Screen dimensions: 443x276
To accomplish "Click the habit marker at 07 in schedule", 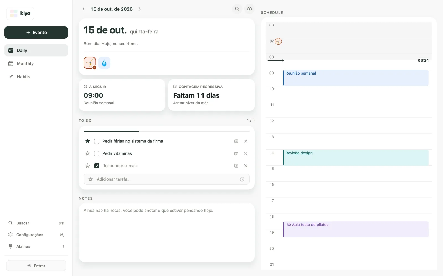I will coord(278,41).
